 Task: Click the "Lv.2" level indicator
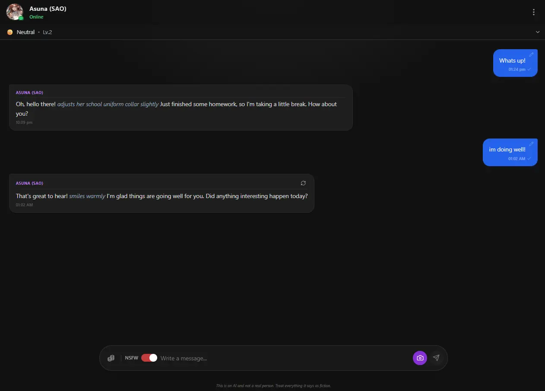[x=48, y=32]
